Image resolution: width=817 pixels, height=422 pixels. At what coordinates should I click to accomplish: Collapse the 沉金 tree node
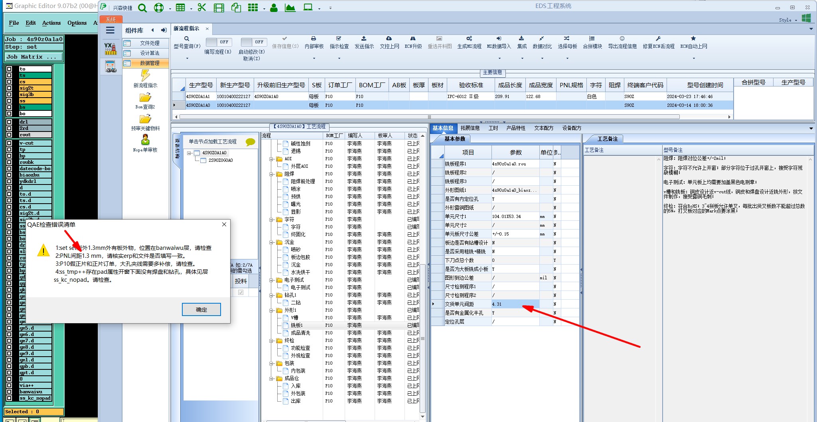(x=272, y=242)
